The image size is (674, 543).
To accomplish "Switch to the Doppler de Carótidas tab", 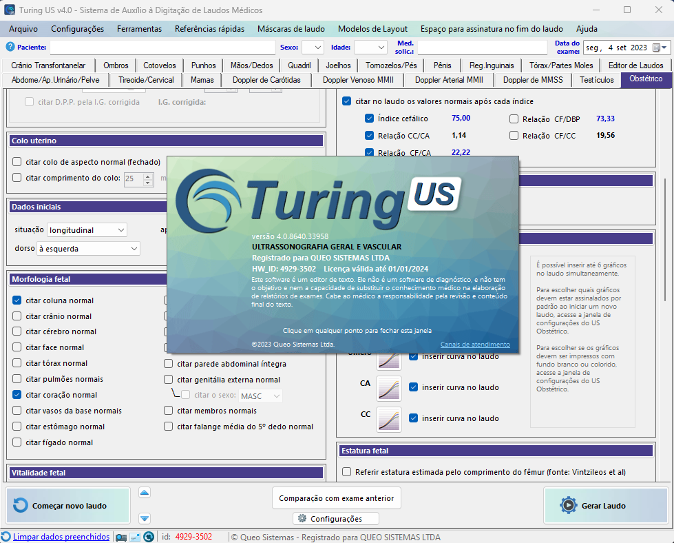I will tap(266, 80).
